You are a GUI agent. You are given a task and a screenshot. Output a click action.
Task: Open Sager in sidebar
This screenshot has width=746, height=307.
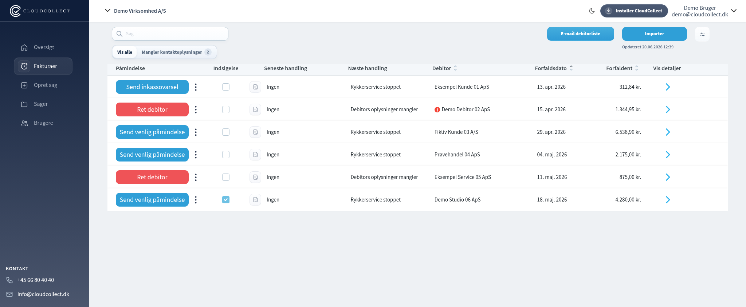coord(43,104)
